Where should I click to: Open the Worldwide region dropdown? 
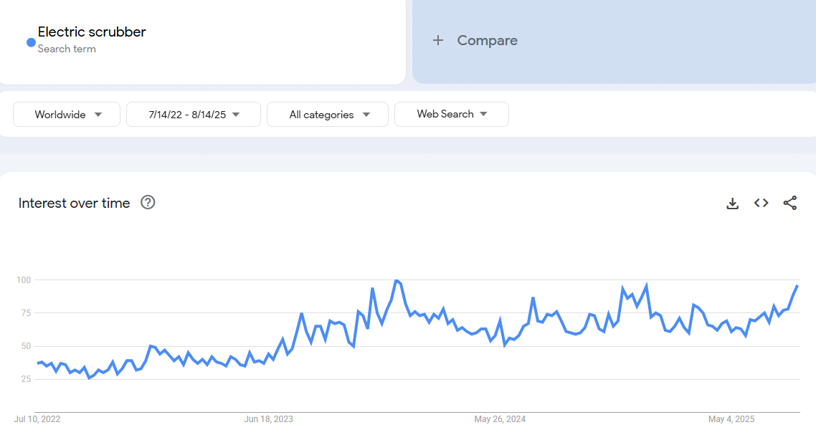click(x=67, y=115)
